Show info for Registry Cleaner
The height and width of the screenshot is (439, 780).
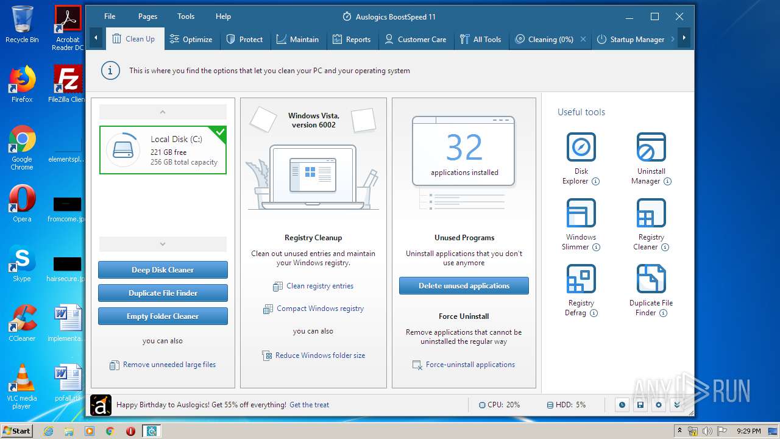[x=665, y=247]
